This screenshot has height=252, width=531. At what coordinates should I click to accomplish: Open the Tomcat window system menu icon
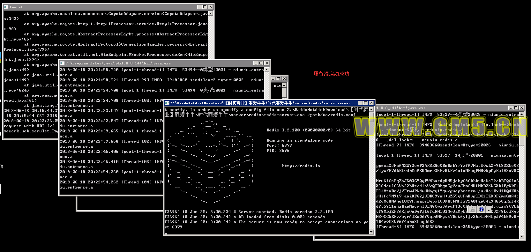[6, 7]
